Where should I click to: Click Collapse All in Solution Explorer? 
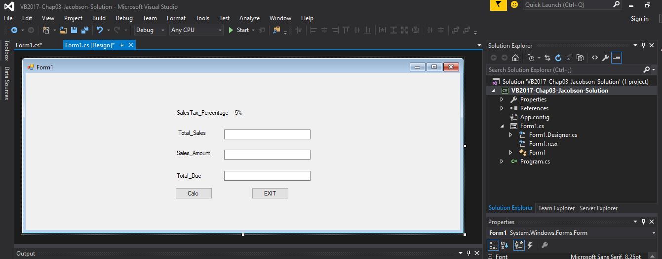pos(569,58)
